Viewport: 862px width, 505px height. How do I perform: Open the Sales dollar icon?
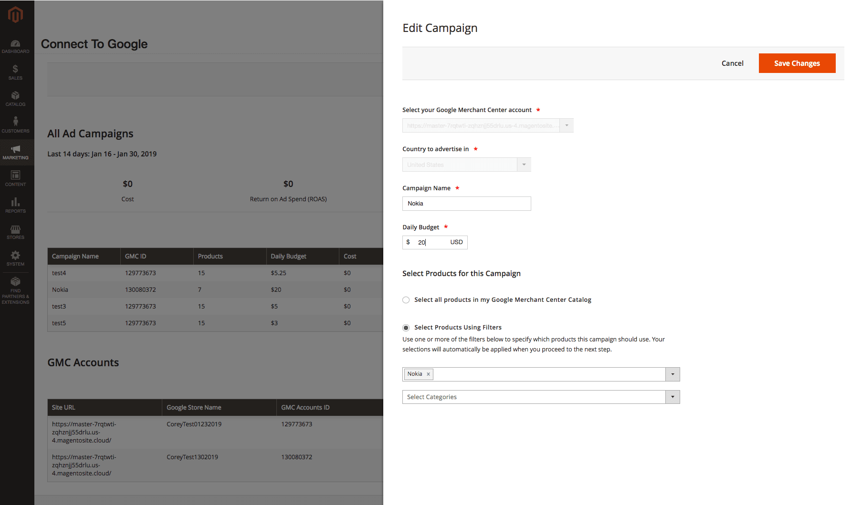tap(15, 70)
